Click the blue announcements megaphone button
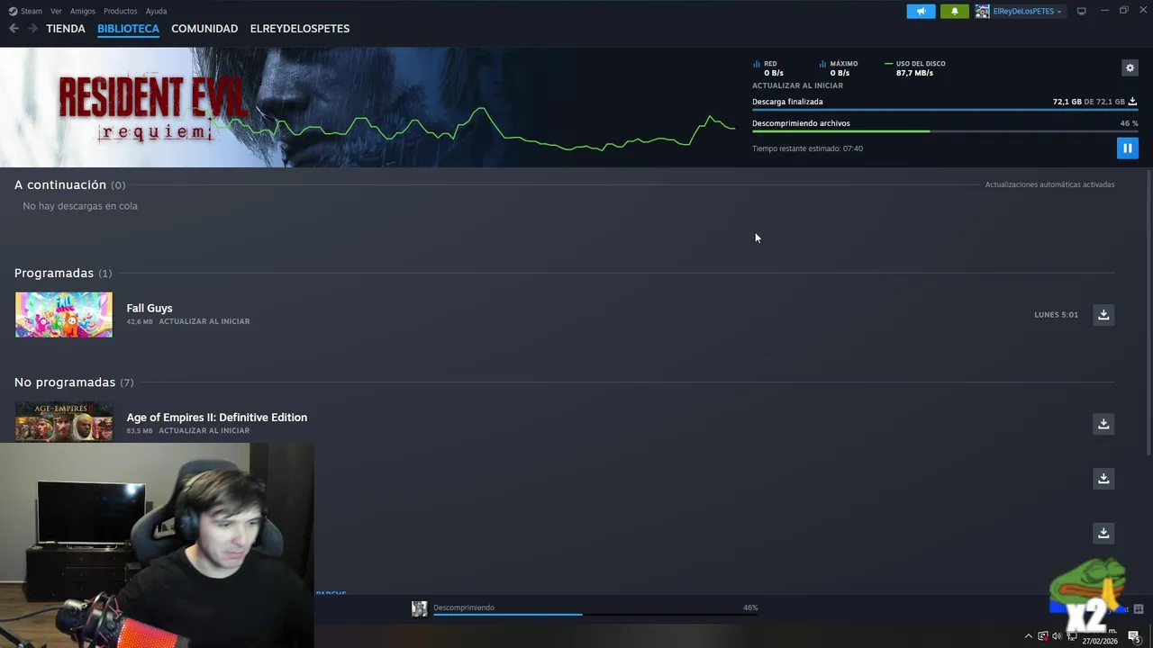Screen dimensions: 1153x648 921,11
